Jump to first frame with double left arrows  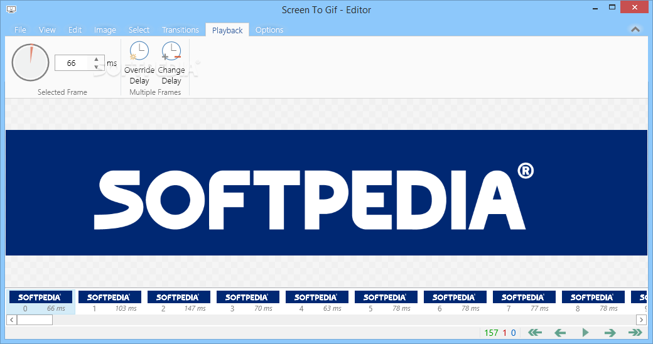tap(535, 332)
